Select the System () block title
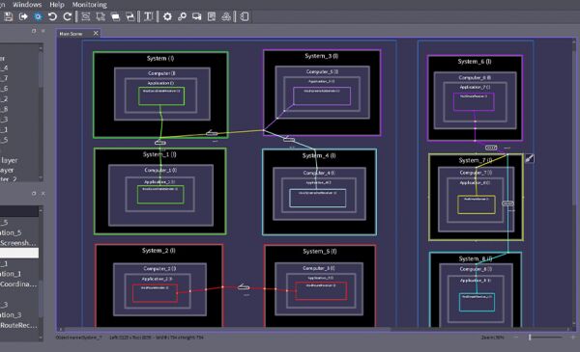Image resolution: width=580 pixels, height=352 pixels. coord(160,58)
